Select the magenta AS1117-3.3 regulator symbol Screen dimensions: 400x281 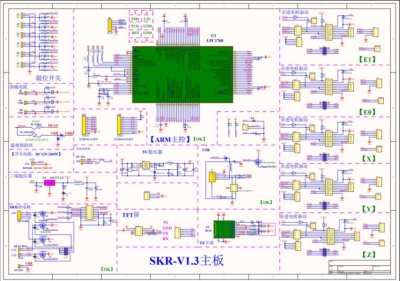click(x=49, y=183)
